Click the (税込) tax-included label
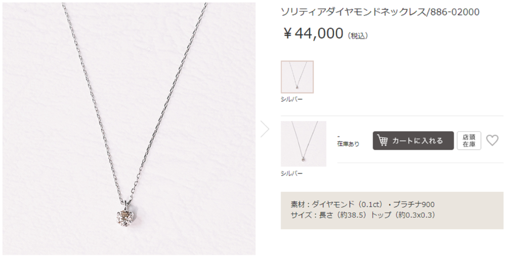This screenshot has height=257, width=506. 358,36
